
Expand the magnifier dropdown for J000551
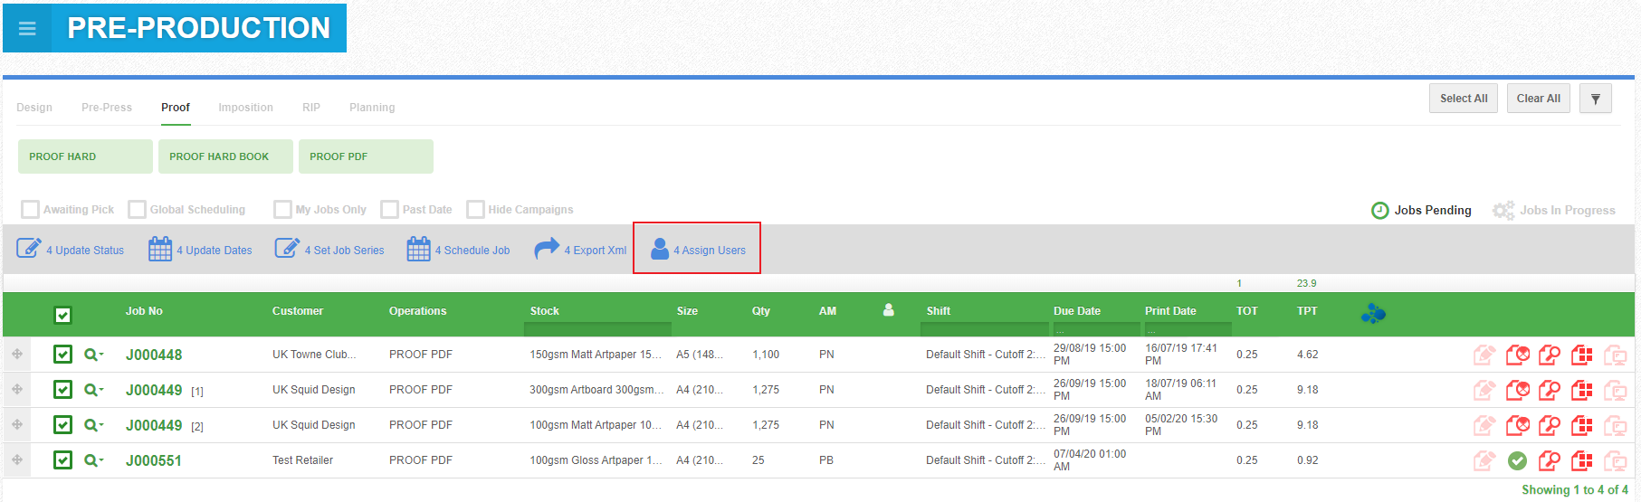pos(94,460)
